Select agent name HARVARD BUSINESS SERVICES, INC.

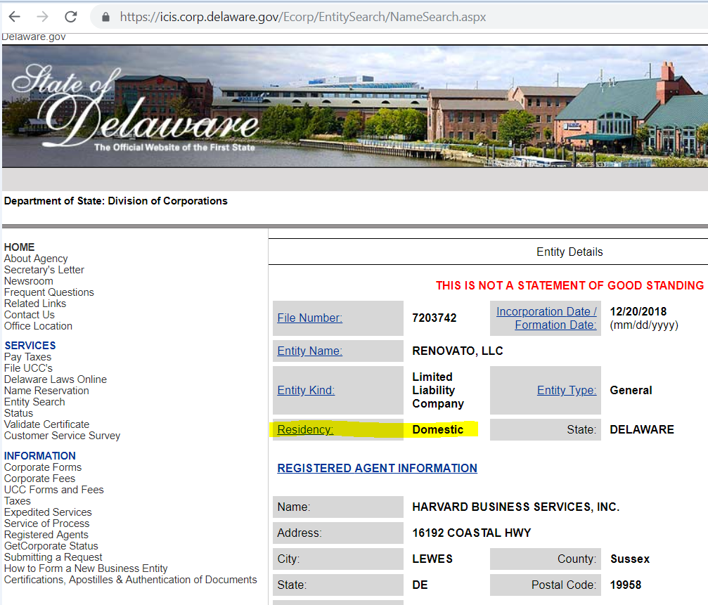click(515, 507)
